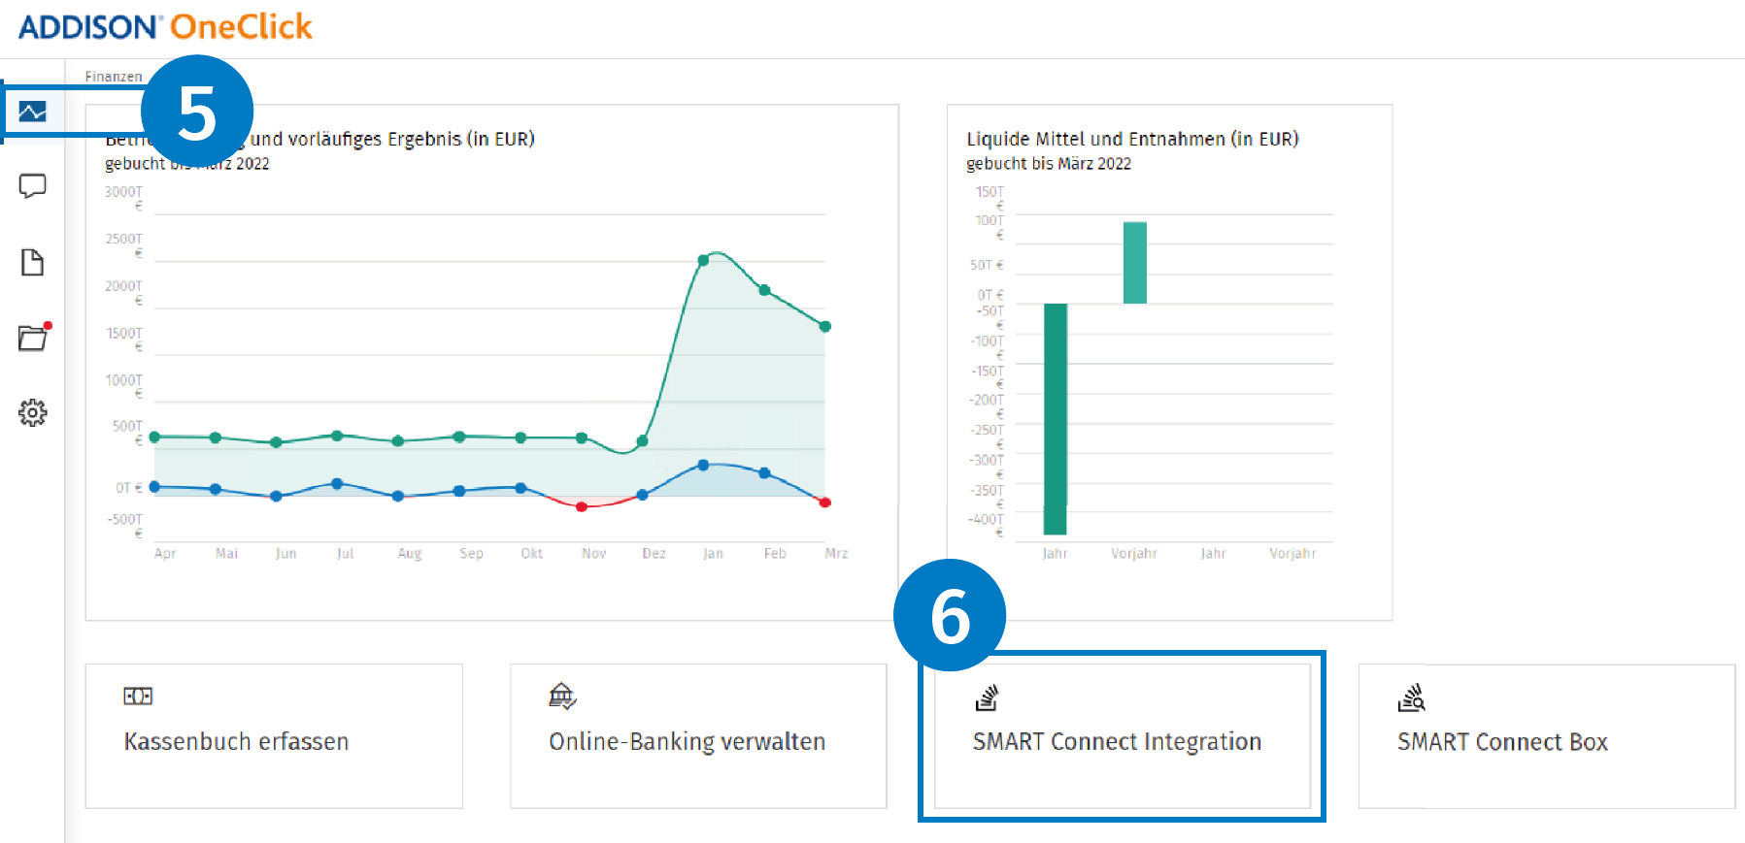This screenshot has width=1745, height=843.
Task: Open Online-Banking verwalten tile
Action: (x=698, y=736)
